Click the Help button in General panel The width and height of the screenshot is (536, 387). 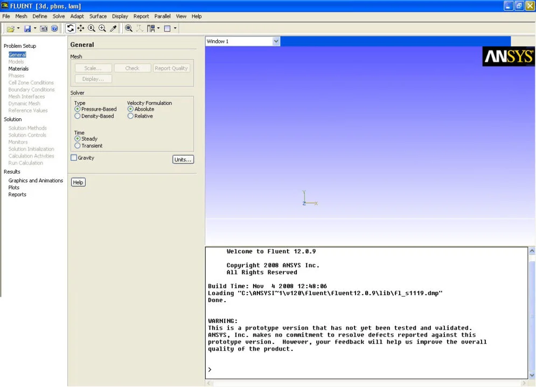click(78, 182)
